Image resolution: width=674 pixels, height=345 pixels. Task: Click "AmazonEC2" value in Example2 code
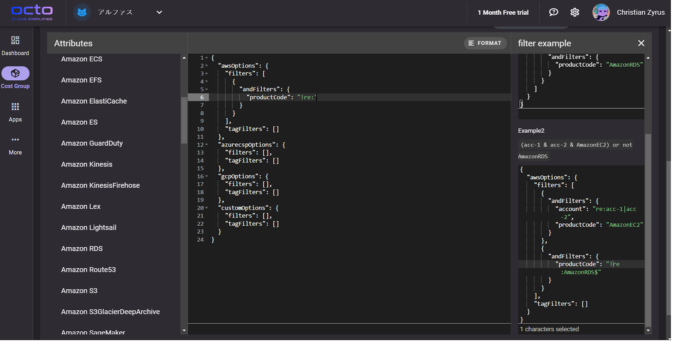coord(624,225)
